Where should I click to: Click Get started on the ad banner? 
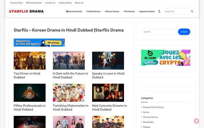[x=53, y=43]
